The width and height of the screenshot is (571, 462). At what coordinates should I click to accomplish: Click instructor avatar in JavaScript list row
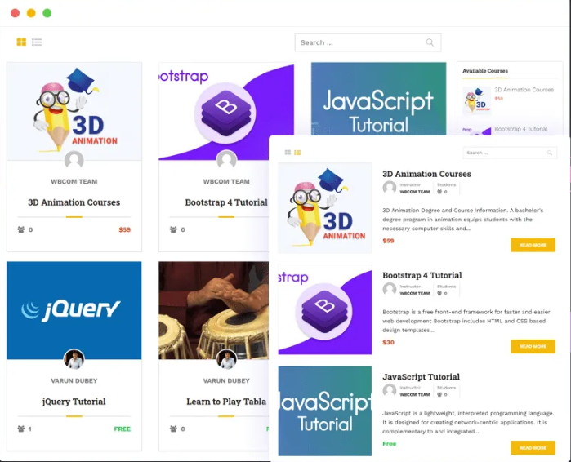[390, 391]
